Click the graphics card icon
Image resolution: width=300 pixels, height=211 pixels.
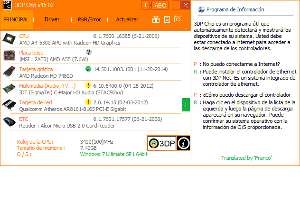[9, 72]
